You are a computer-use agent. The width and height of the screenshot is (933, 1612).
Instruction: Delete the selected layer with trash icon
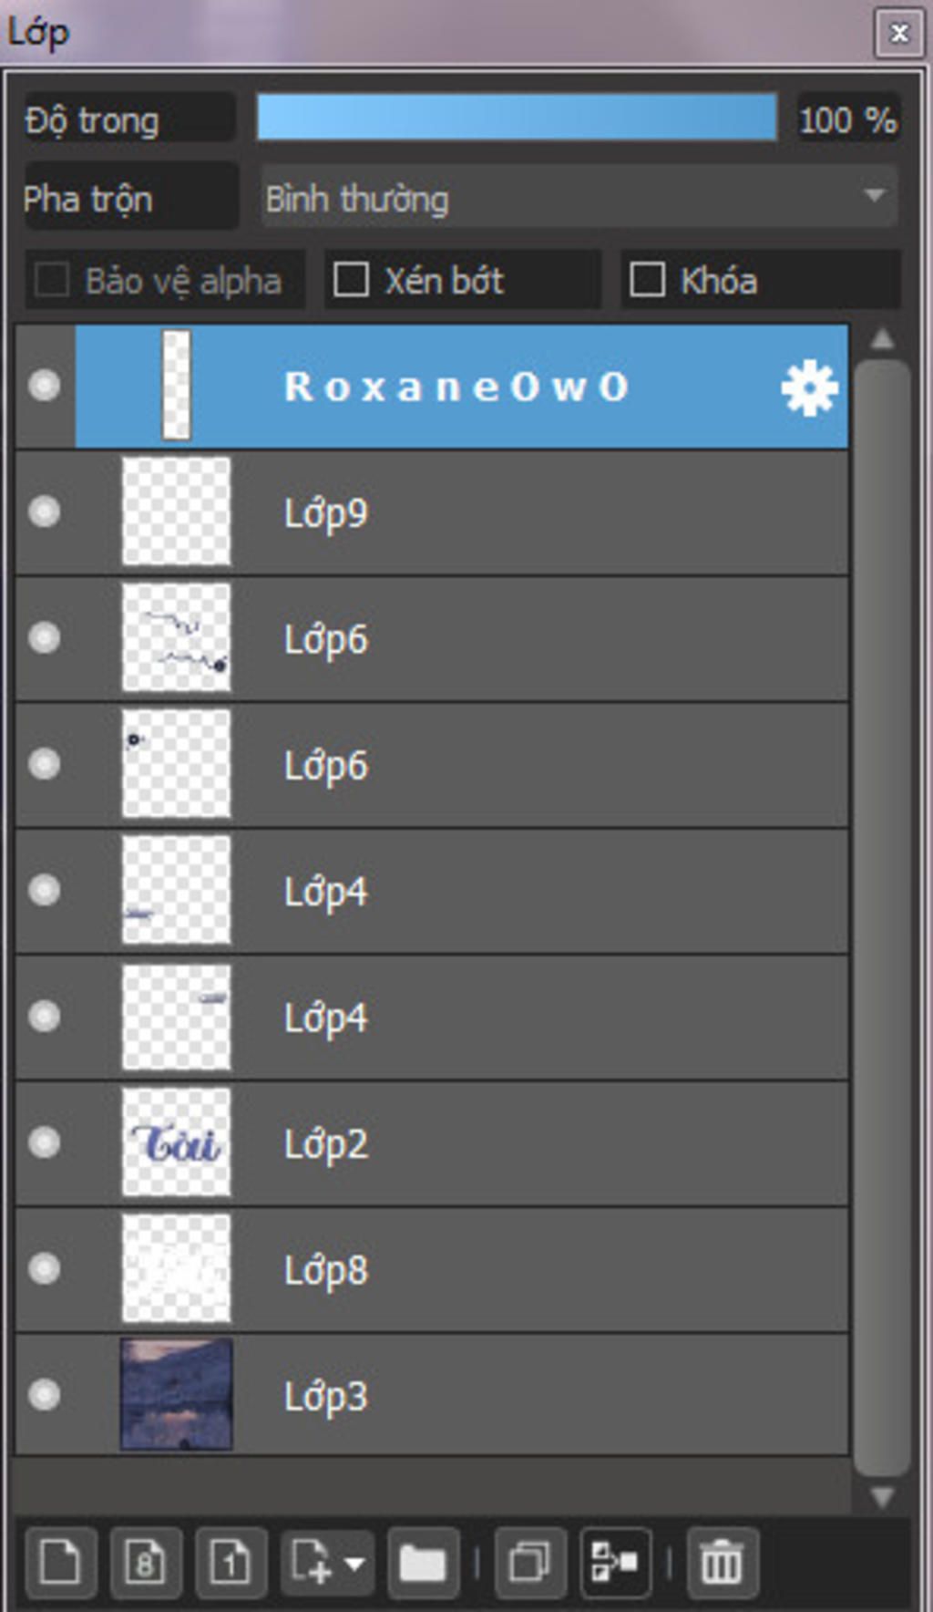pyautogui.click(x=722, y=1563)
